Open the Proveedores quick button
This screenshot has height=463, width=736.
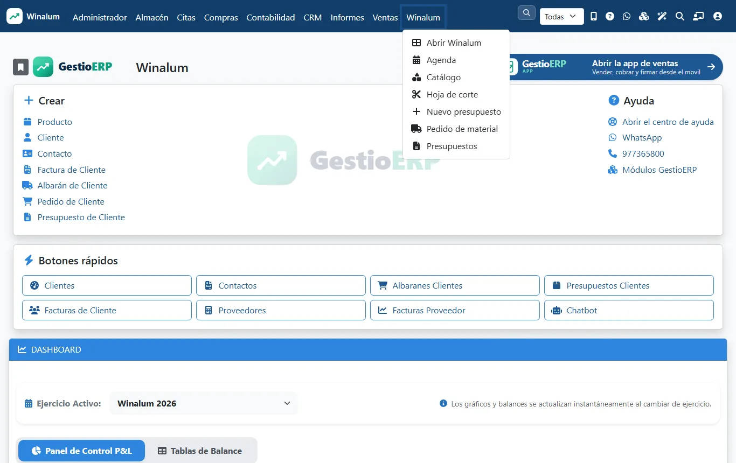coord(281,310)
